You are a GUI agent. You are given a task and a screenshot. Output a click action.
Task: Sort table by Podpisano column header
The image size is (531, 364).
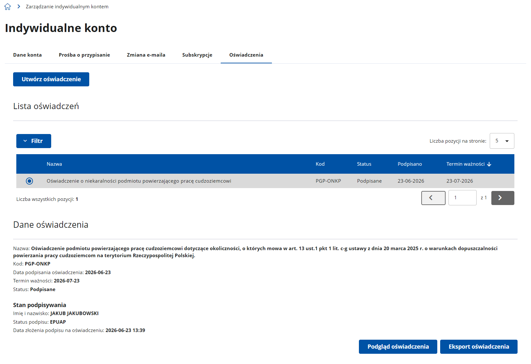(410, 164)
